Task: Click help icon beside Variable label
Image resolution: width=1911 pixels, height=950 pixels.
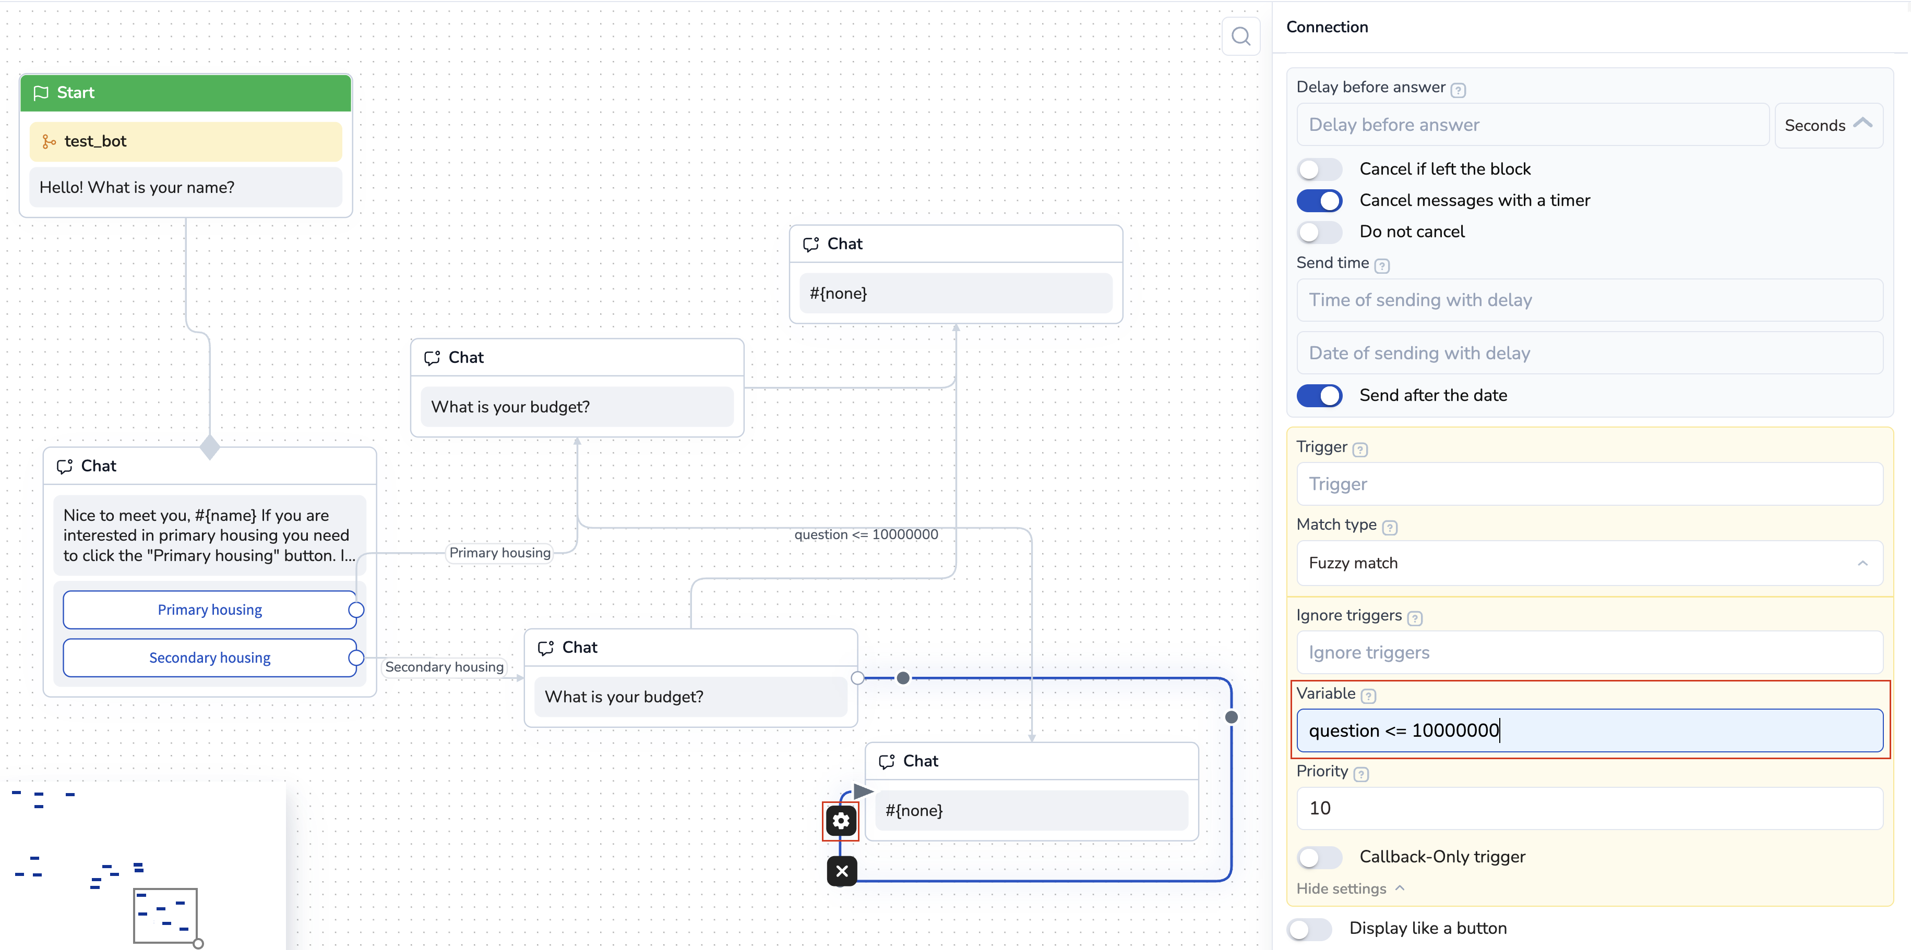Action: pyautogui.click(x=1369, y=696)
